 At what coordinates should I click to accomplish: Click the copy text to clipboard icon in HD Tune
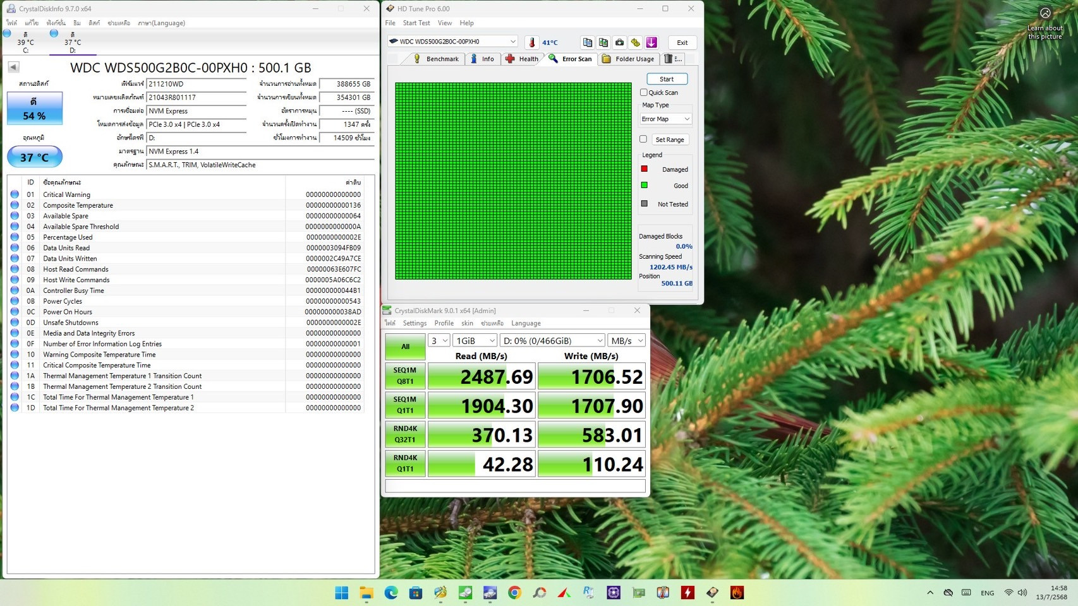click(x=588, y=42)
